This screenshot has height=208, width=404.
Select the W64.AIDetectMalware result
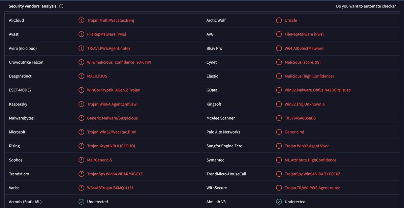click(x=304, y=48)
